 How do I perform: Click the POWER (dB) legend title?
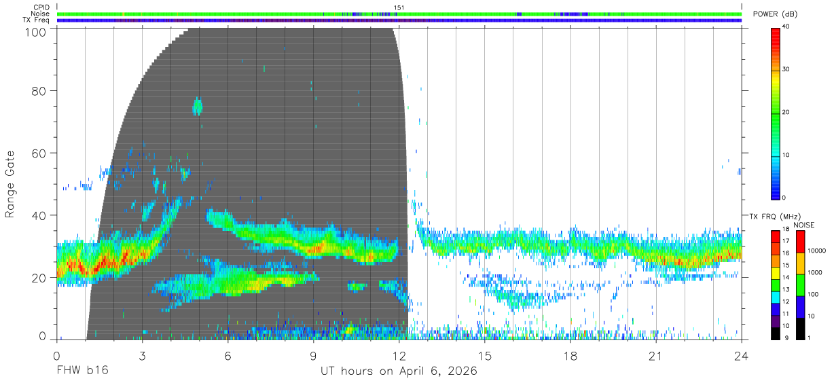[776, 14]
